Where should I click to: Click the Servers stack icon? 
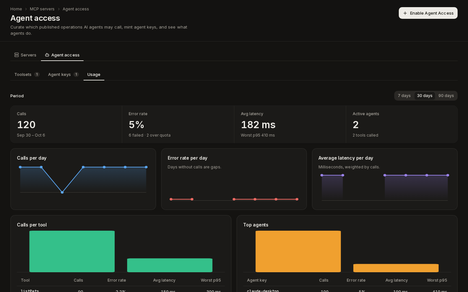click(17, 55)
